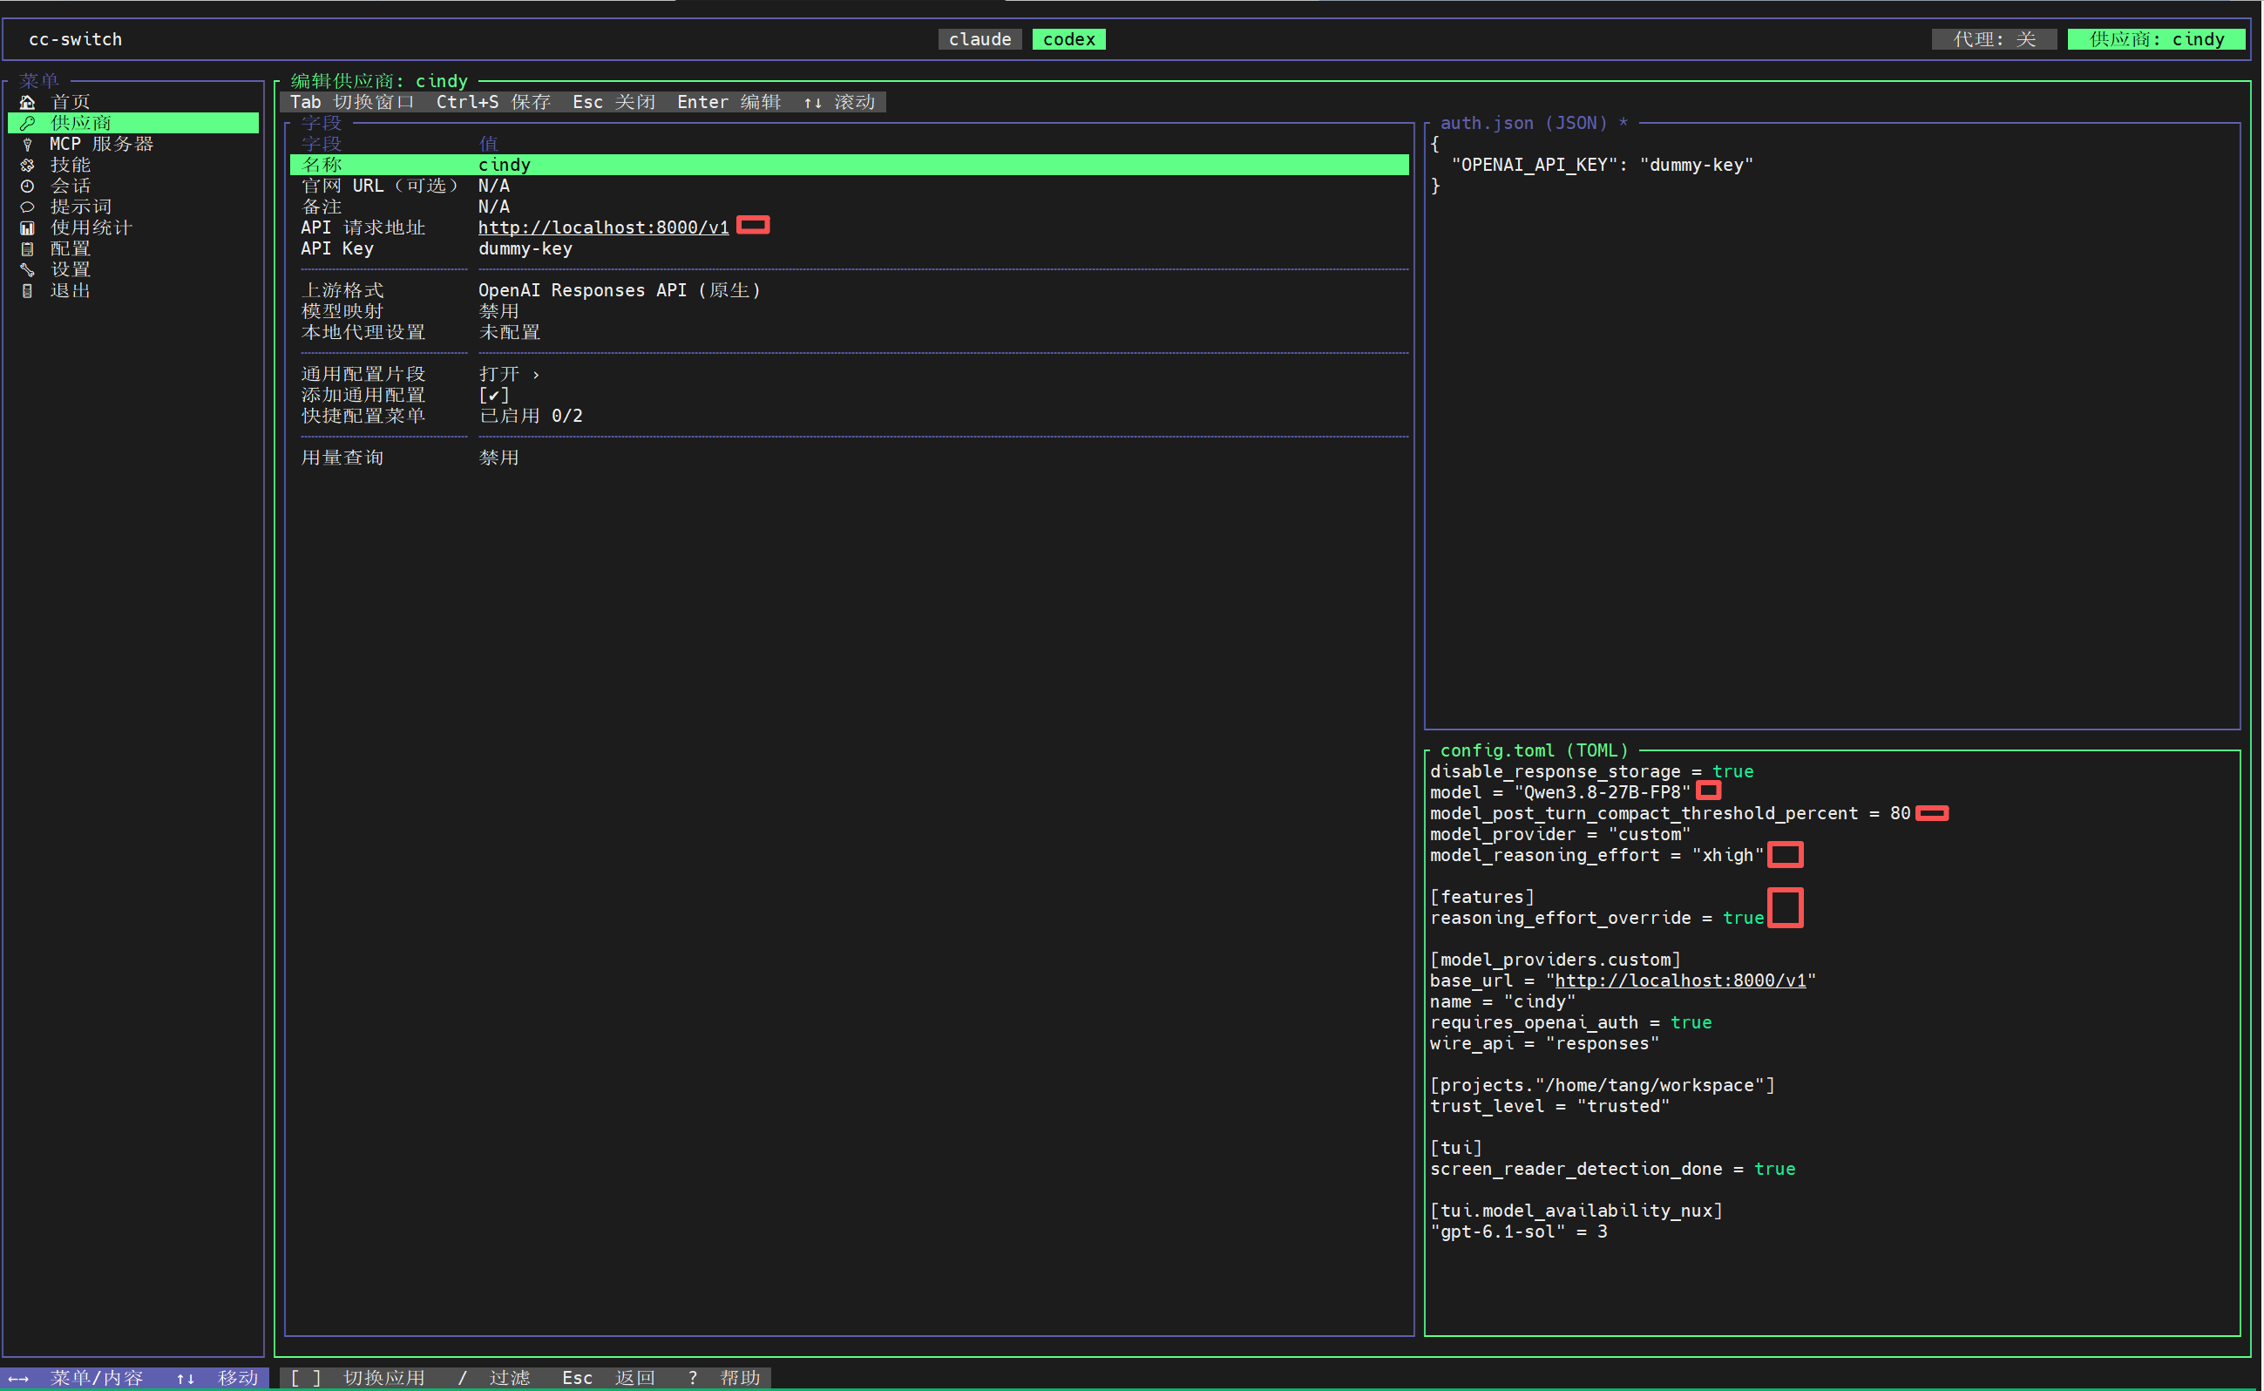Click the MCP 服务器 sidebar icon
The width and height of the screenshot is (2264, 1391).
(28, 145)
